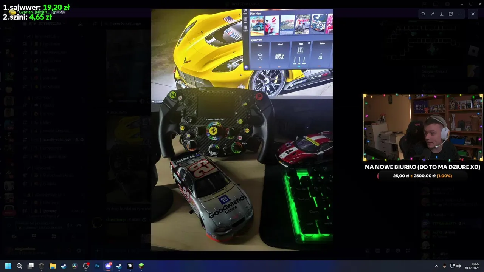Viewport: 484px width, 272px height.
Task: Open File Explorer from the taskbar
Action: [x=53, y=266]
